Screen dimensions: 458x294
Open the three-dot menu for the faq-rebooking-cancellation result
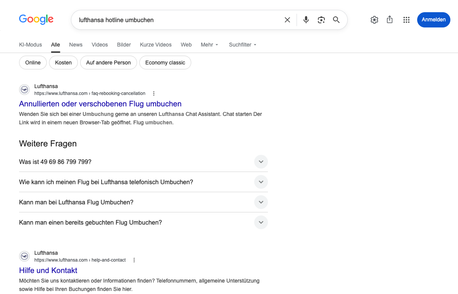[154, 93]
